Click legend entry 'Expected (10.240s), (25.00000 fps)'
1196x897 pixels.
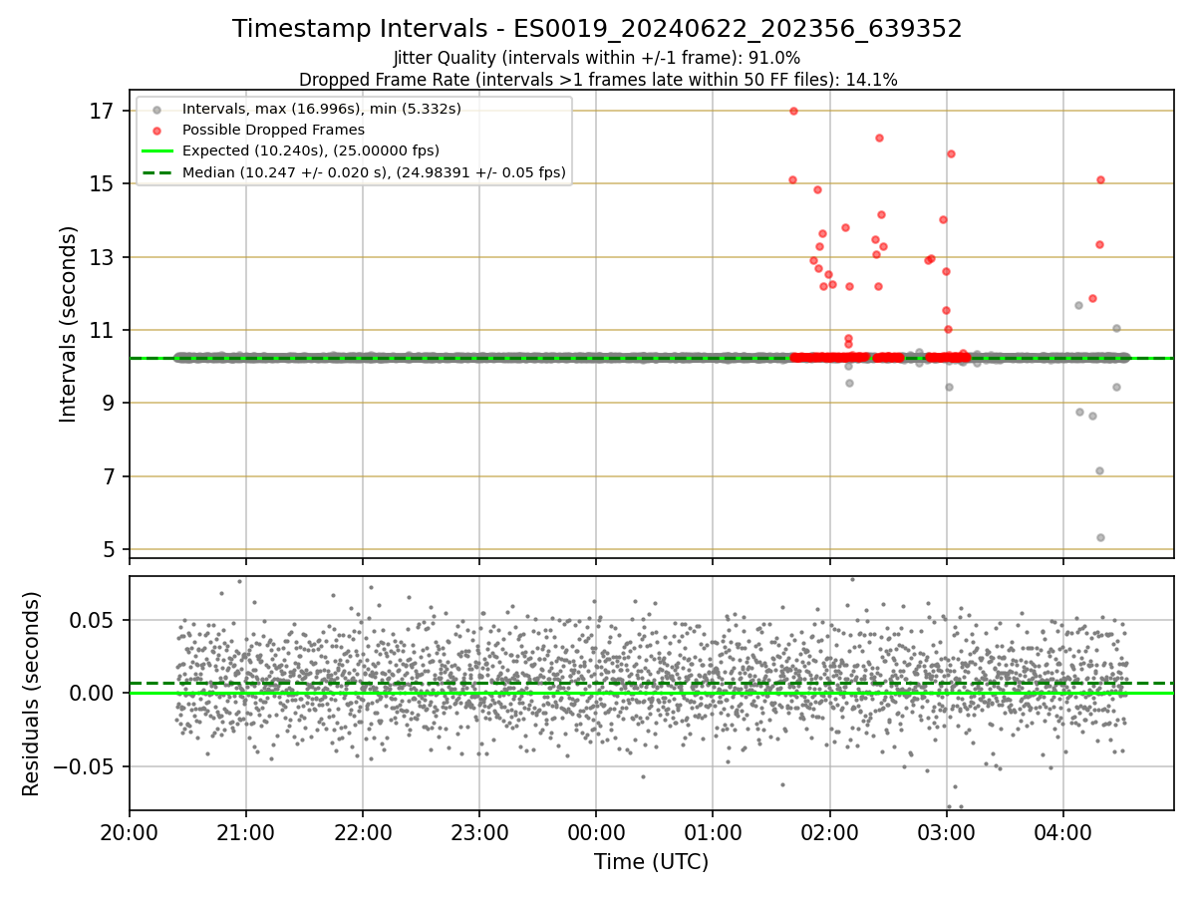tap(311, 150)
